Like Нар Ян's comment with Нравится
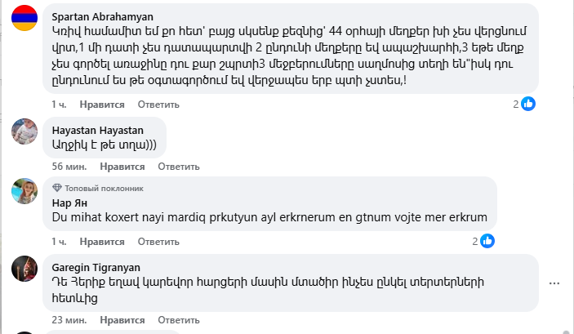 click(x=104, y=242)
